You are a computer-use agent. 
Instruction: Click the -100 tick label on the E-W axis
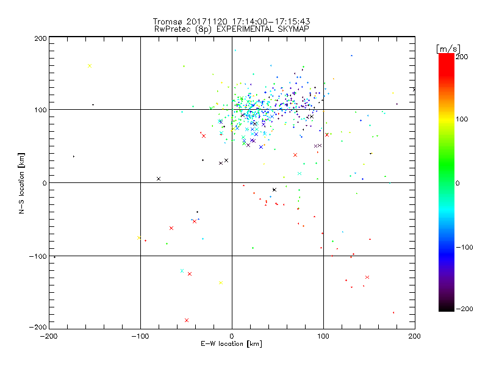[140, 336]
